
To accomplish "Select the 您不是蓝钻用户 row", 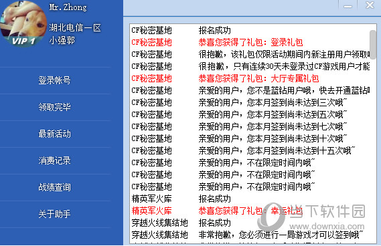I will (x=250, y=90).
